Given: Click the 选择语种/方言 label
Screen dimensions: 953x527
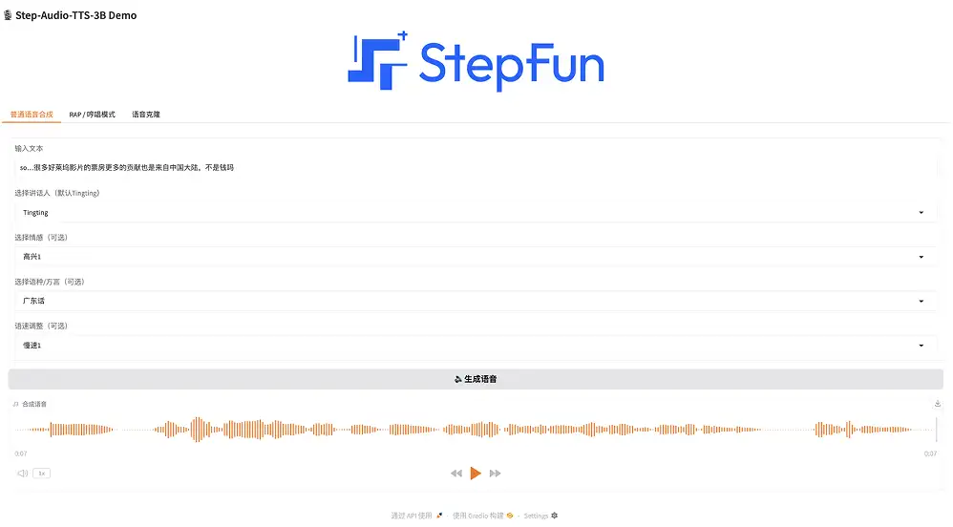Looking at the screenshot, I should 50,282.
